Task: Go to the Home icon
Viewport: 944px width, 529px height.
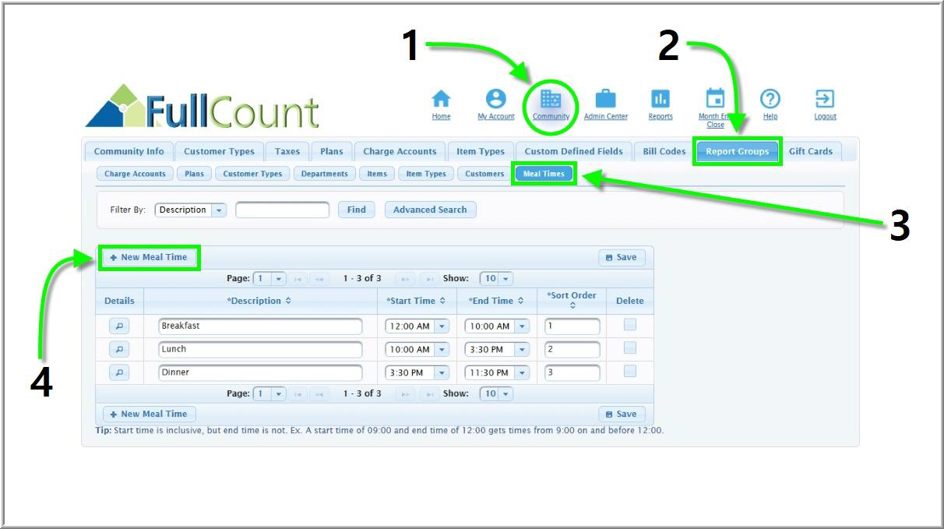Action: tap(441, 100)
